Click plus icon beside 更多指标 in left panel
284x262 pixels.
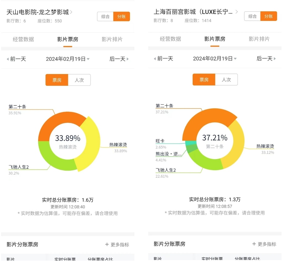coord(107,244)
